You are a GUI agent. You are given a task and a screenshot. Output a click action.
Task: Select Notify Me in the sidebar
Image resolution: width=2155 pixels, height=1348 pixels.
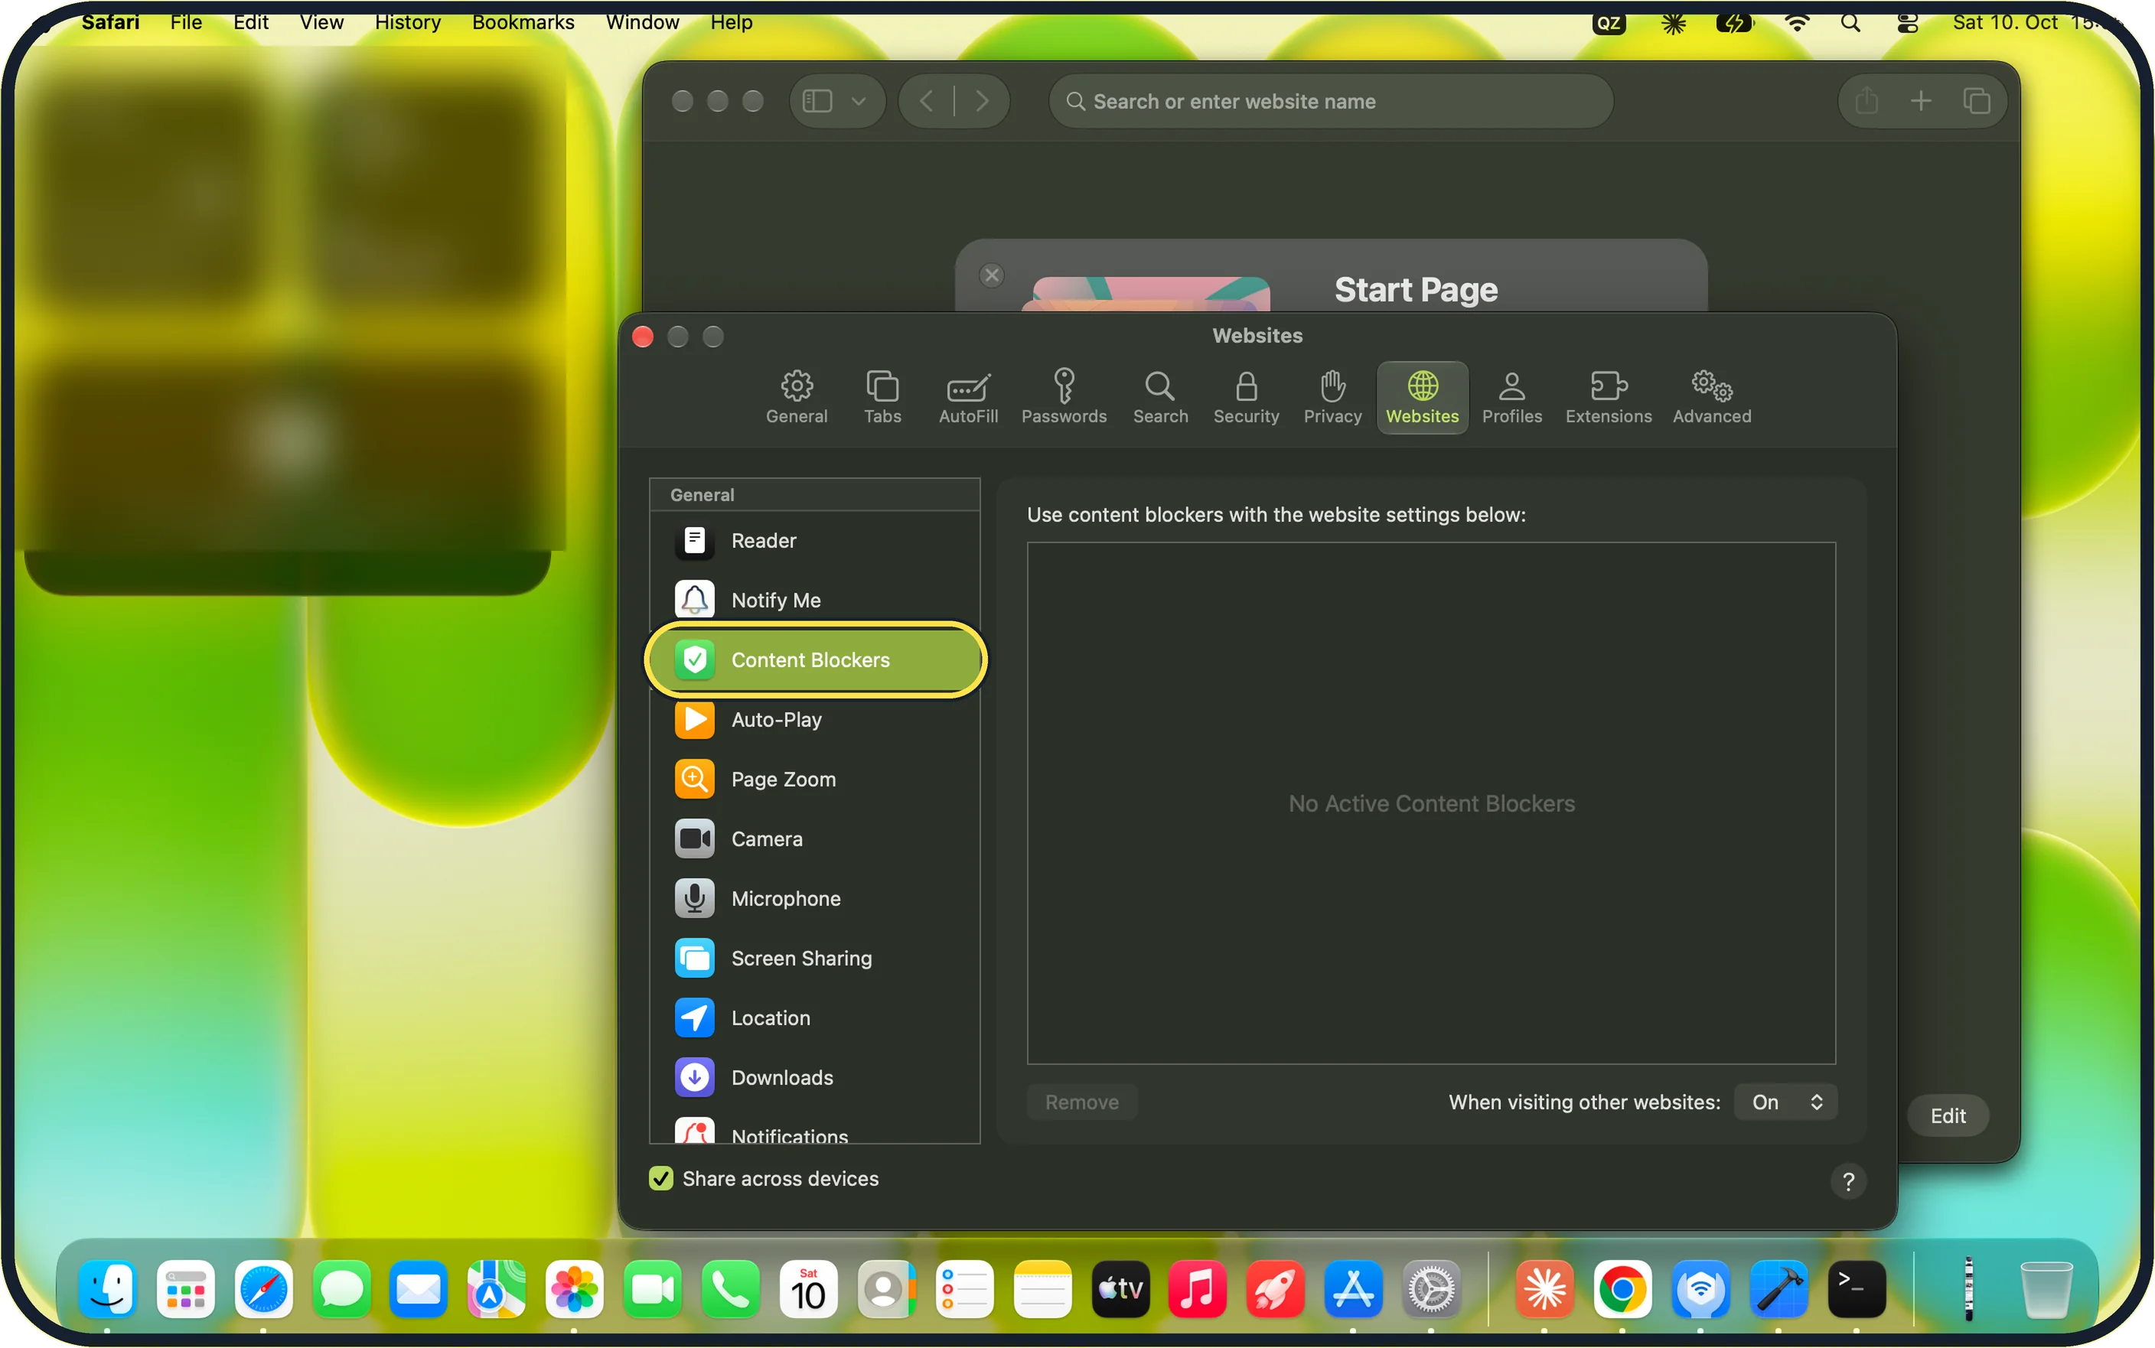pos(814,600)
